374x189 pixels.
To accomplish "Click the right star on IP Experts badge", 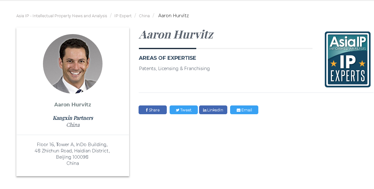I will (362, 64).
